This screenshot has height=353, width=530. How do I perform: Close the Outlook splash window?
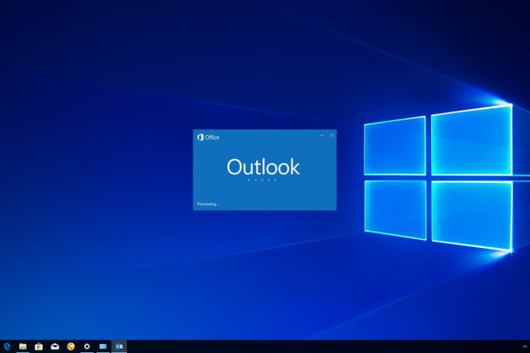(x=332, y=135)
